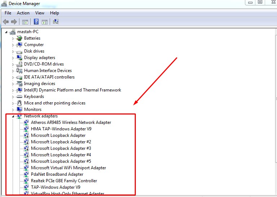Select Realtek PCIe GBE Family Controller text
The height and width of the screenshot is (197, 277).
[x=64, y=181]
